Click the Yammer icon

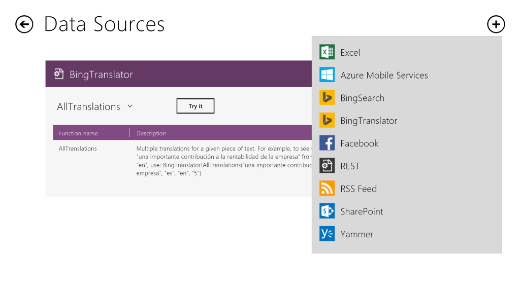coord(328,234)
